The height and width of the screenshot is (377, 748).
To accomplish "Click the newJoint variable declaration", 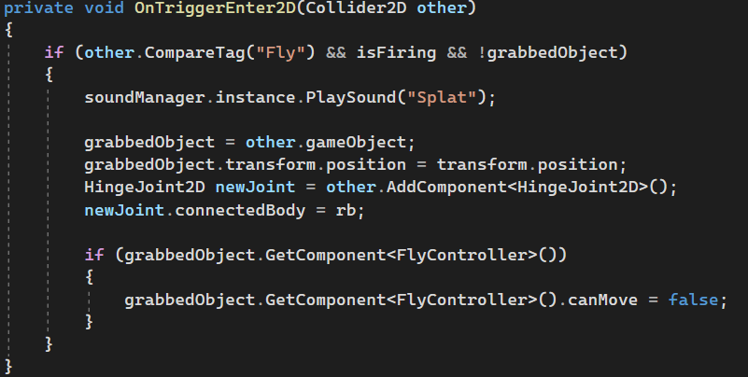I will (x=255, y=188).
